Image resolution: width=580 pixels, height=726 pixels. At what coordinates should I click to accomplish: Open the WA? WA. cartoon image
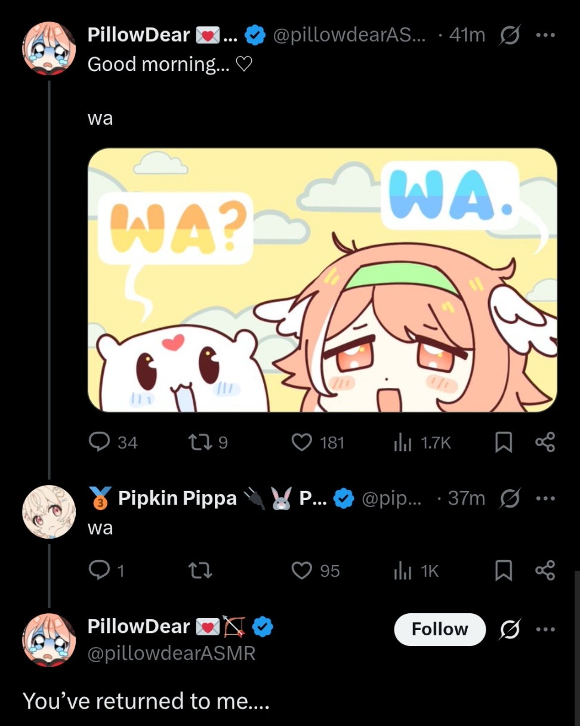pyautogui.click(x=322, y=280)
